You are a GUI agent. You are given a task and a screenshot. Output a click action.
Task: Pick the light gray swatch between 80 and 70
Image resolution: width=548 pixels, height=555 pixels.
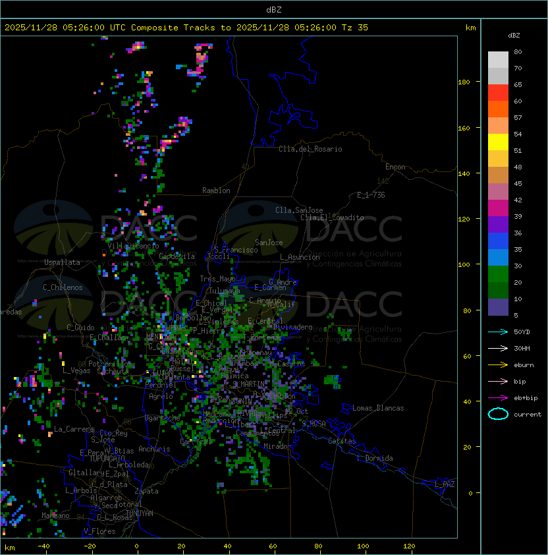(498, 60)
